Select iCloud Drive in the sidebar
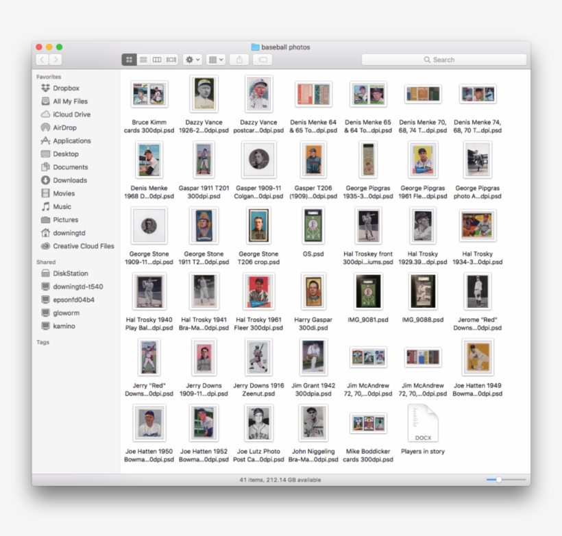Screen dimensions: 562x536 point(71,114)
